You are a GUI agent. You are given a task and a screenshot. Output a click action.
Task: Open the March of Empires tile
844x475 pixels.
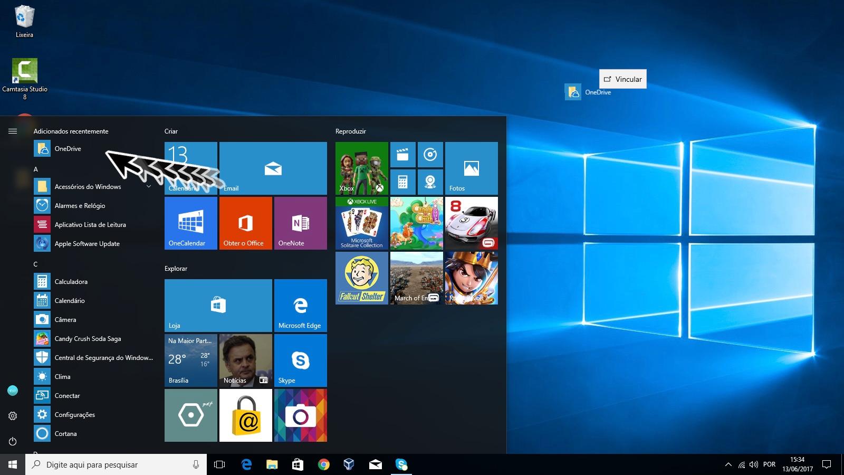click(417, 278)
